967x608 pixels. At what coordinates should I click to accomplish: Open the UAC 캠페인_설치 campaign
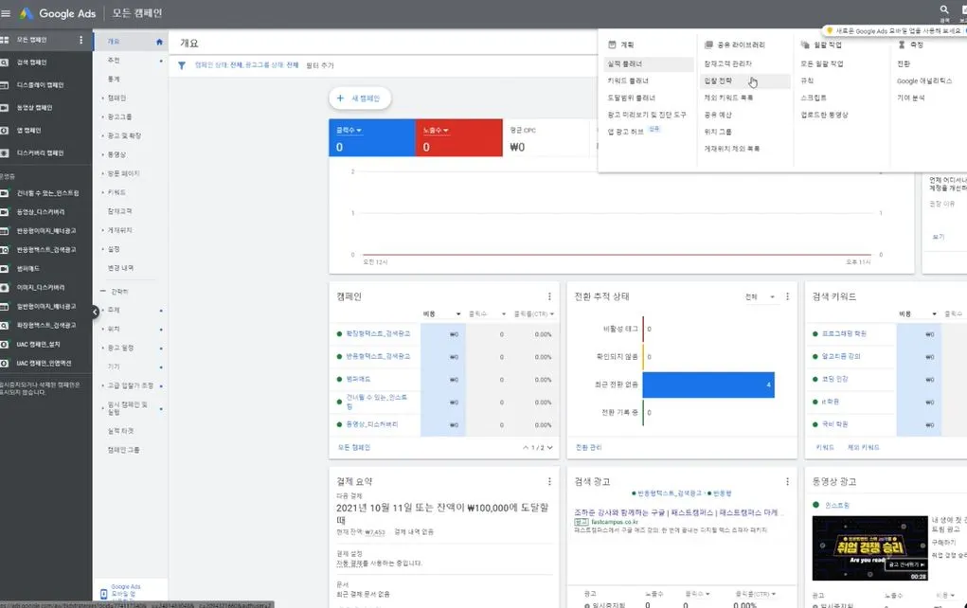point(38,344)
